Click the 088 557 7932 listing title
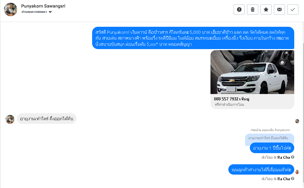304x188 pixels. coord(231,99)
